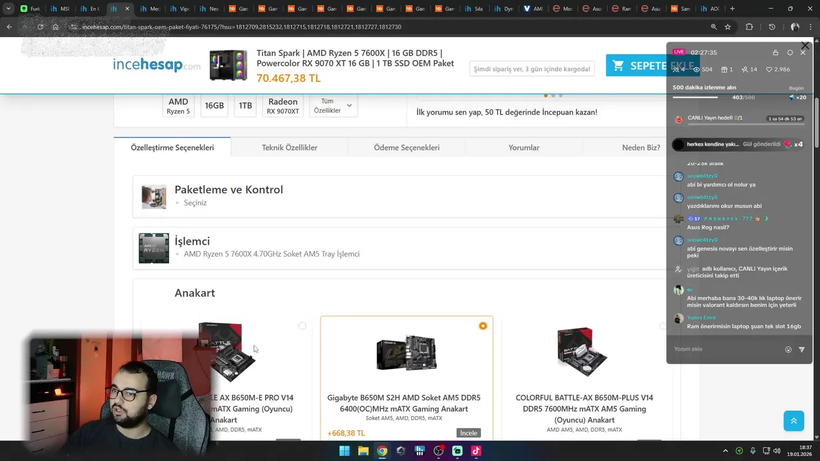The height and width of the screenshot is (461, 820).
Task: Click the browser zoom magnifier icon
Action: [x=714, y=27]
